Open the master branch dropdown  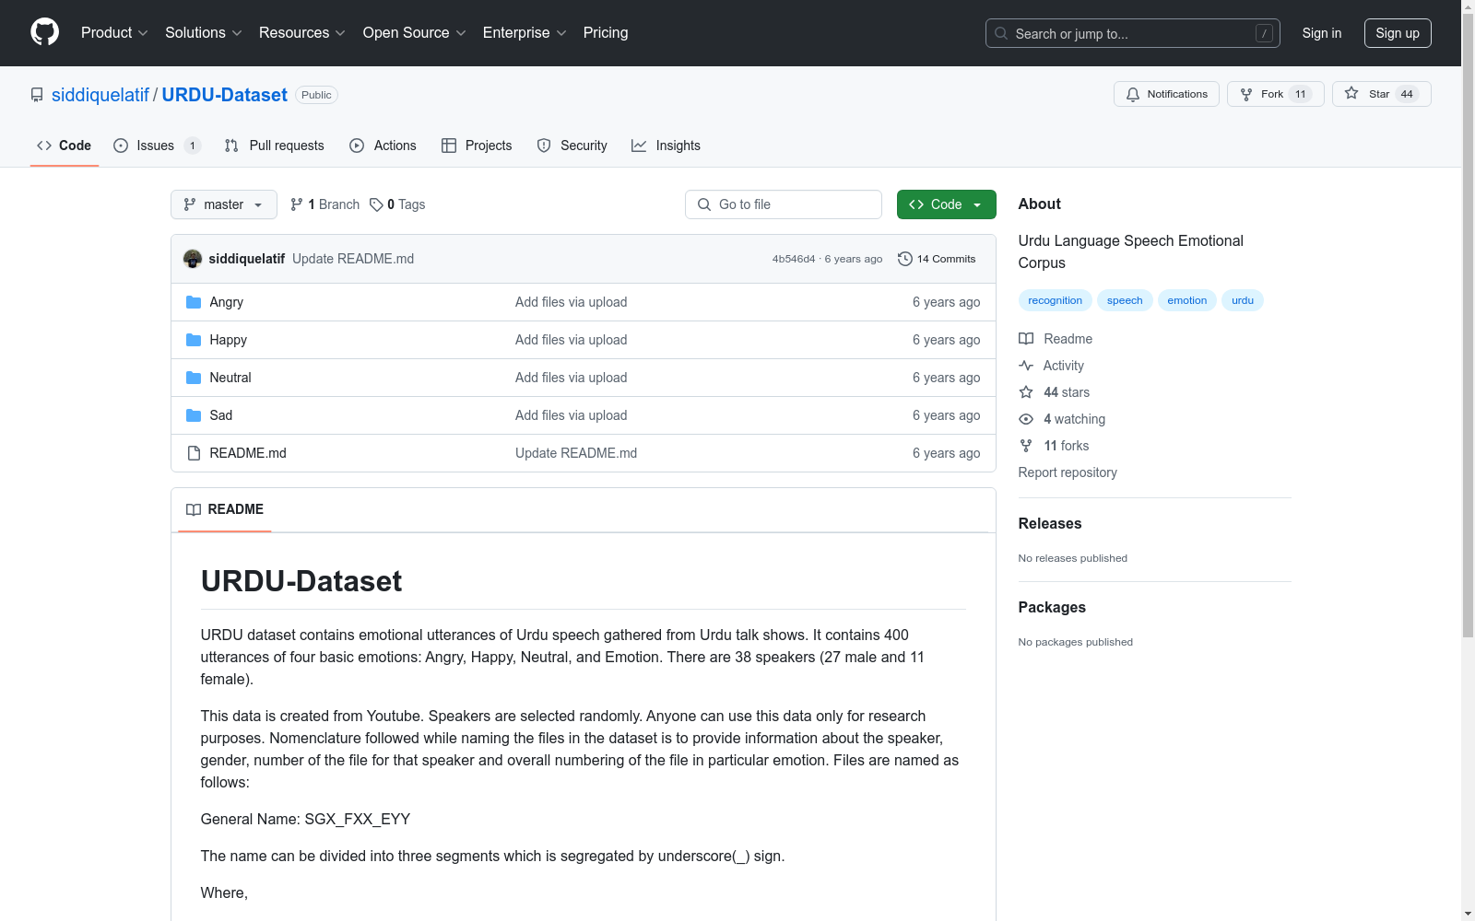click(x=224, y=204)
